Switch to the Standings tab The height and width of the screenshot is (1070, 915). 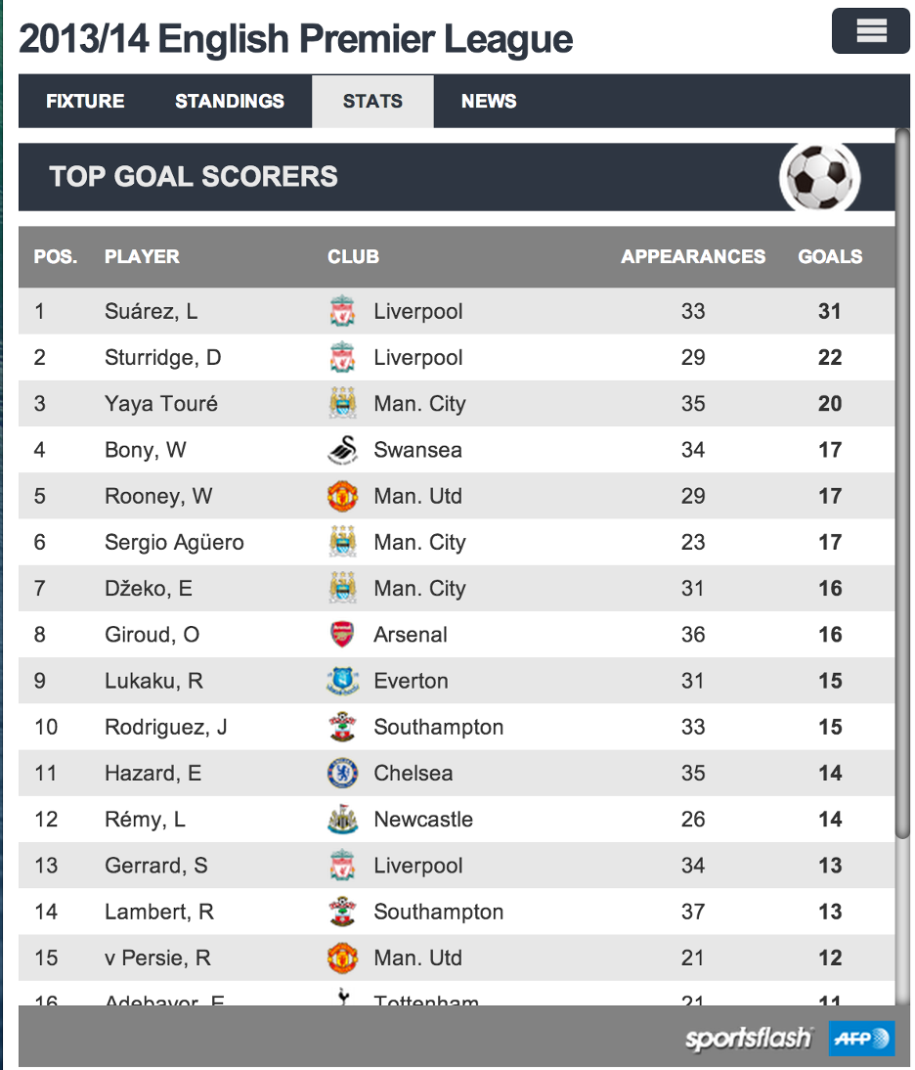tap(230, 101)
